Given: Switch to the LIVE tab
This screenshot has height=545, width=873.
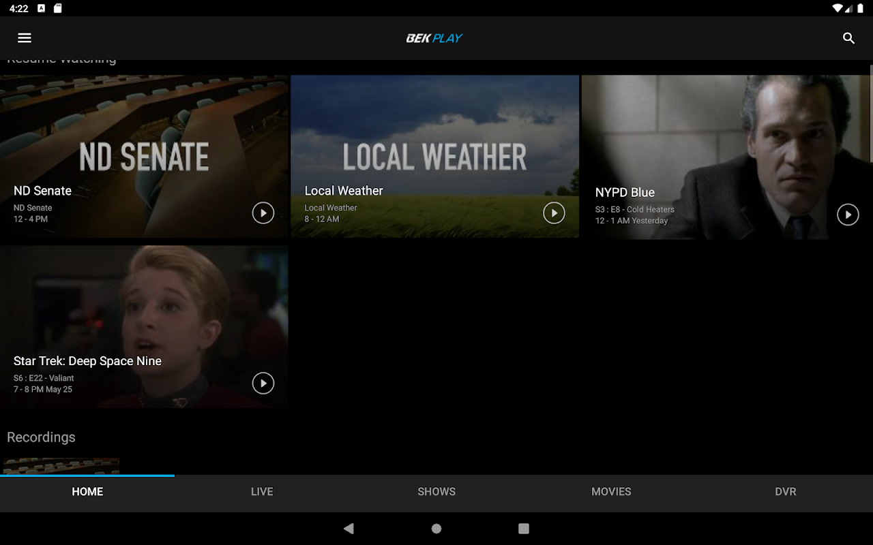Looking at the screenshot, I should click(x=262, y=492).
